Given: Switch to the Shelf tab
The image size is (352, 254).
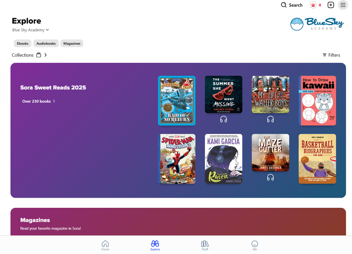Looking at the screenshot, I should point(205,245).
